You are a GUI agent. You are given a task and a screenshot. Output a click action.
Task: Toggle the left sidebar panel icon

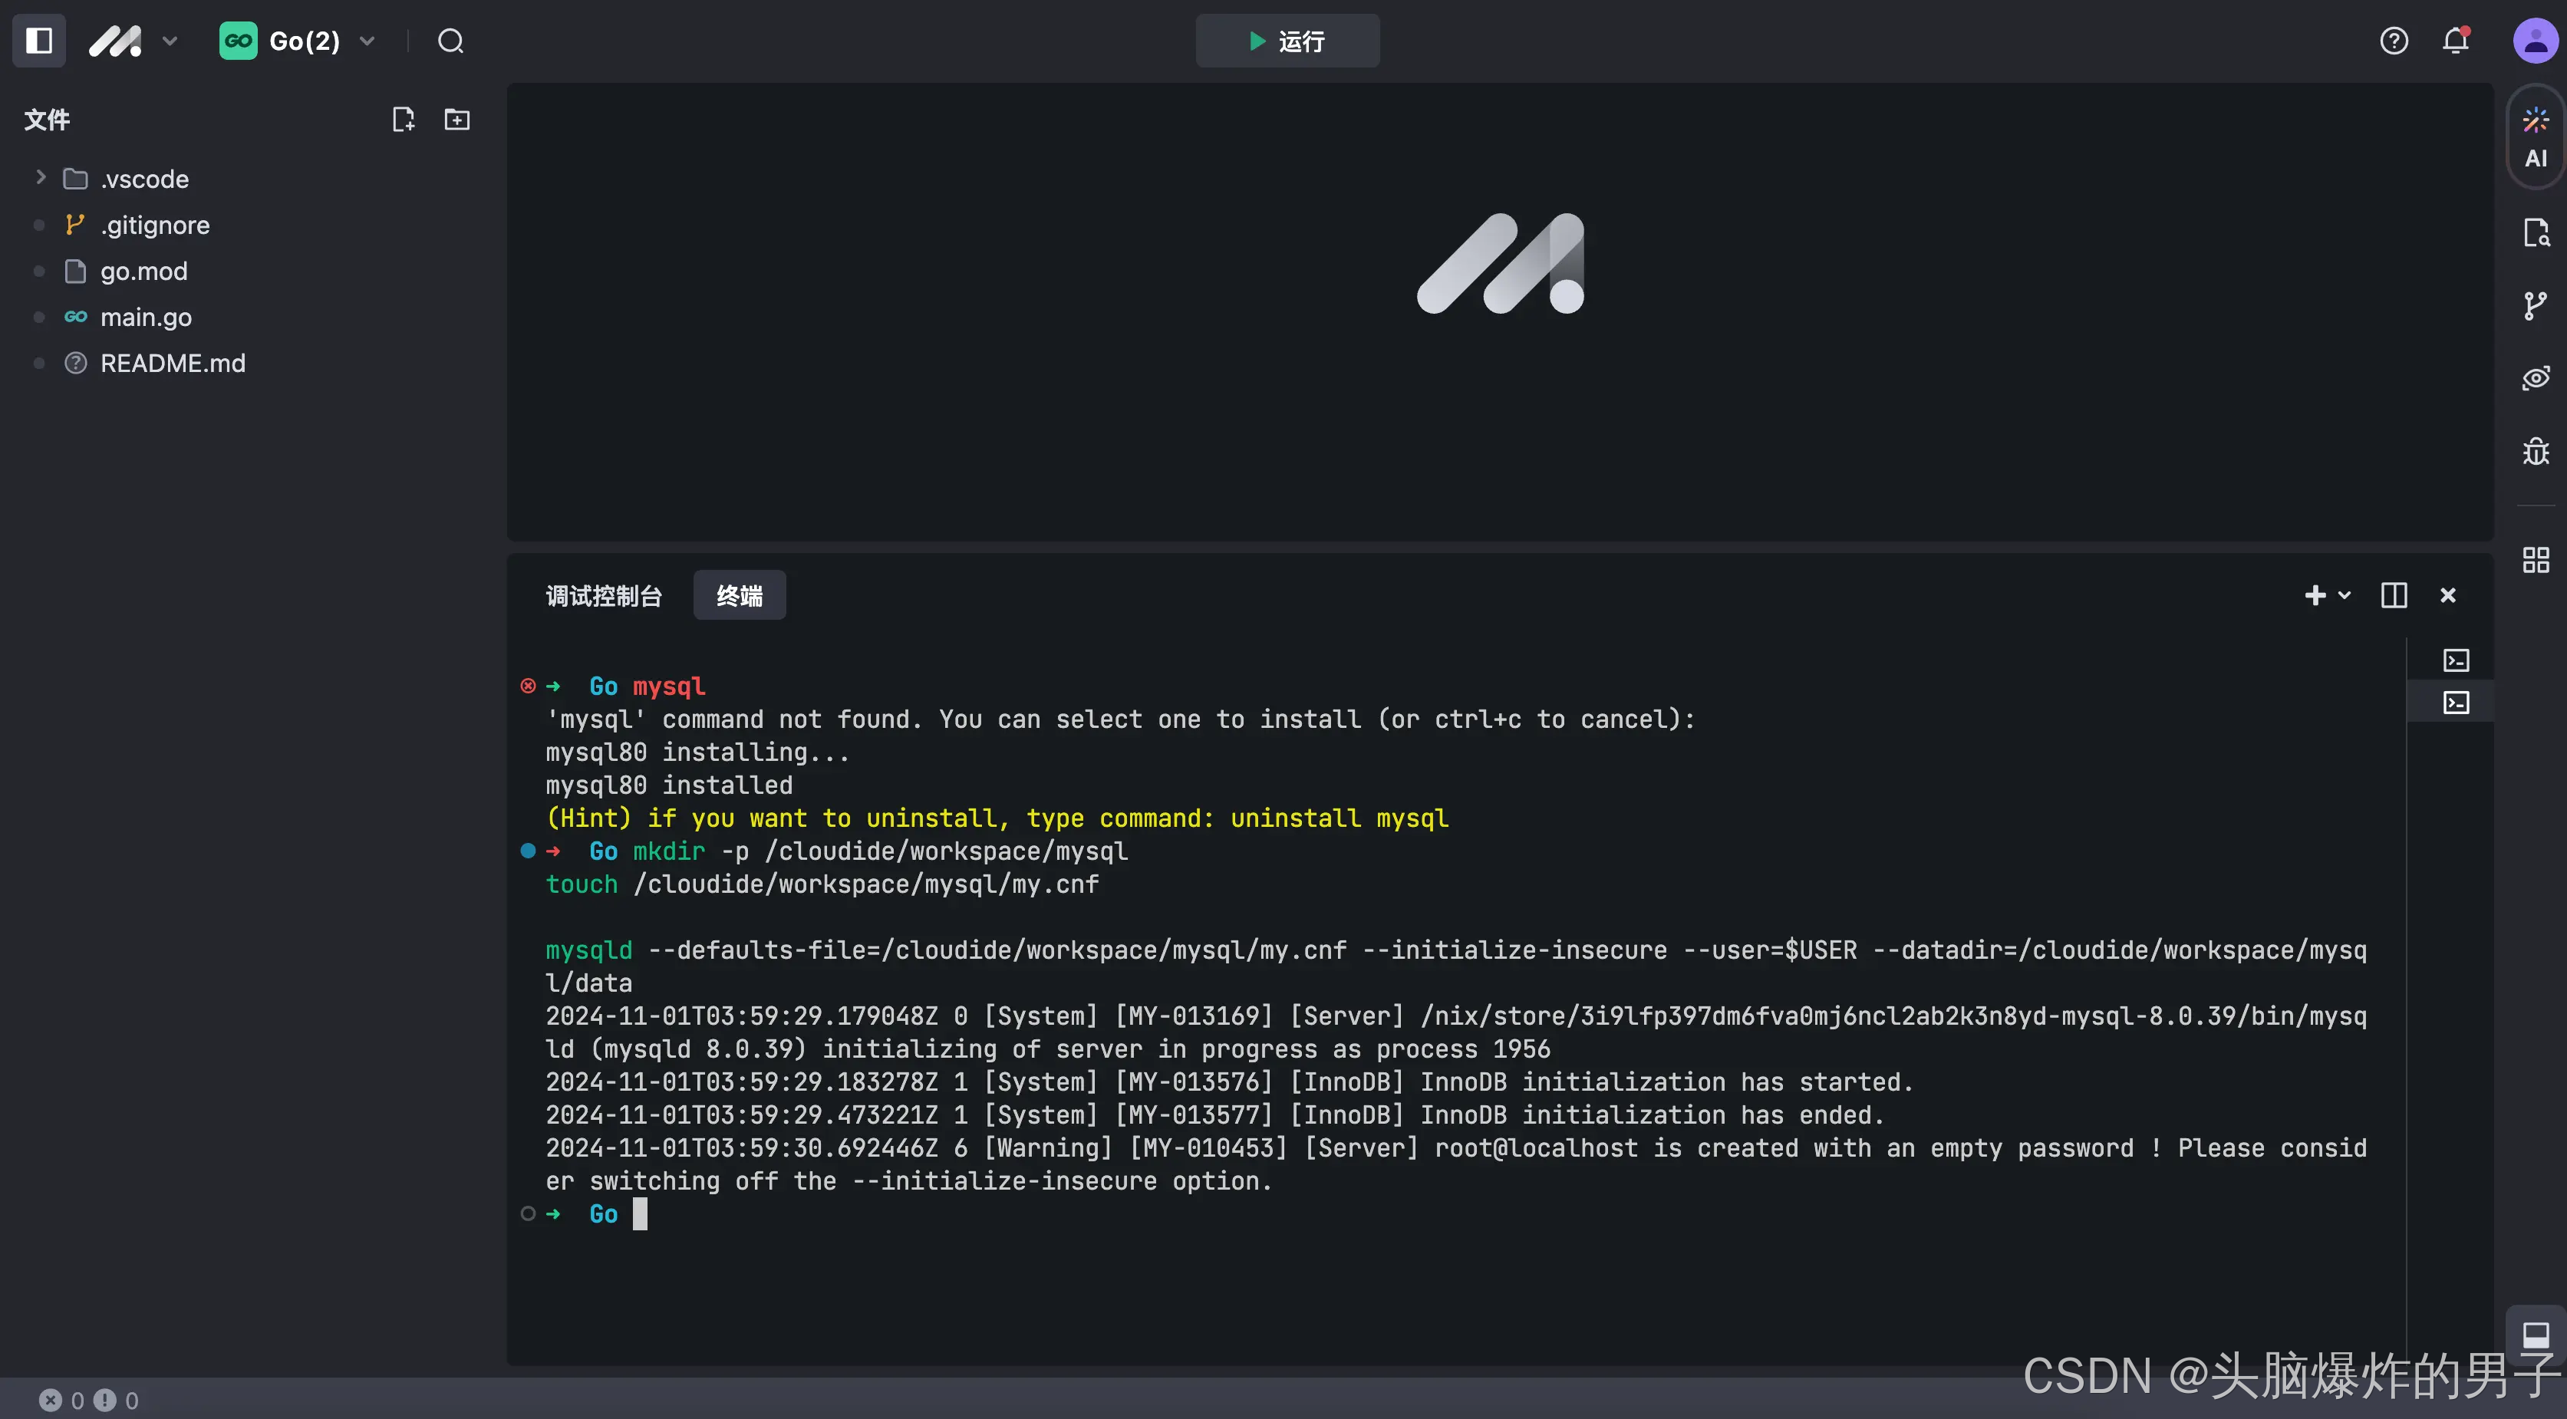point(39,41)
